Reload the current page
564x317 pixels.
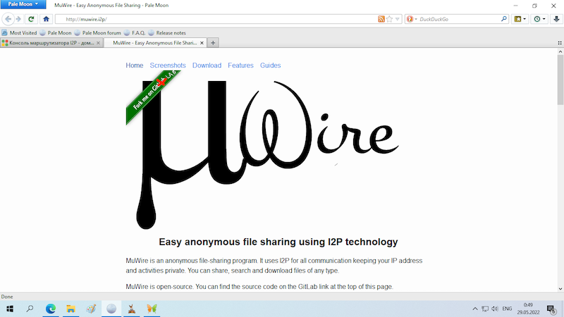click(x=32, y=19)
